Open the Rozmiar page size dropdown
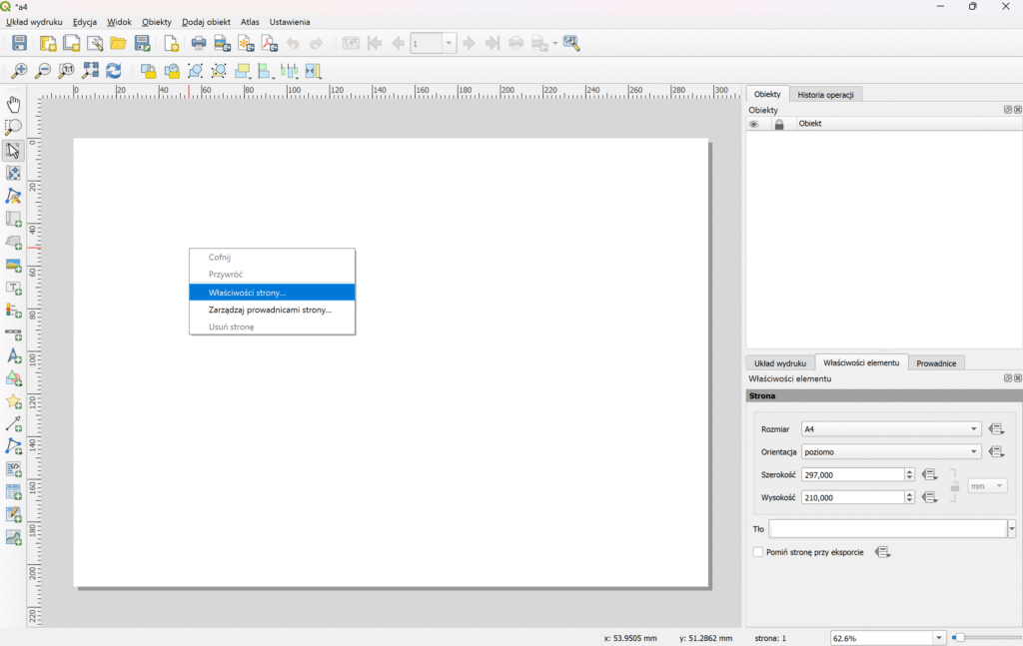1023x646 pixels. click(892, 429)
